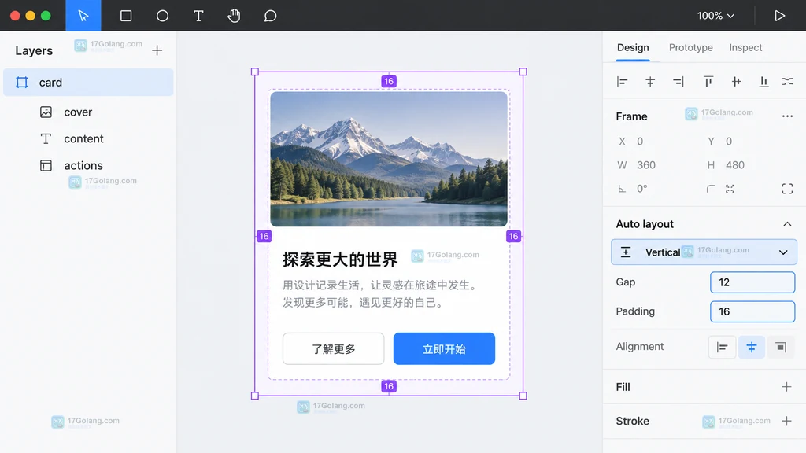Select the mountain cover image on canvas
The height and width of the screenshot is (453, 806).
tap(389, 159)
